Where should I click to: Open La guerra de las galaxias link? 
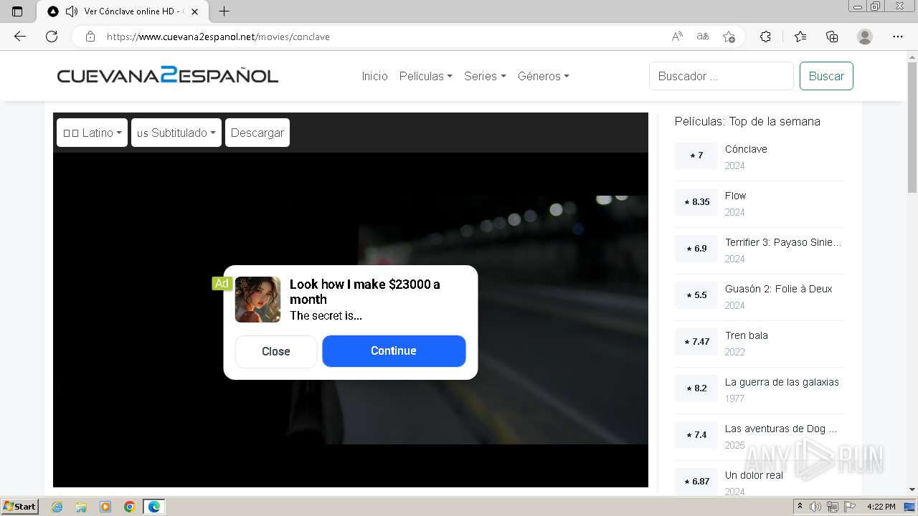click(x=782, y=382)
